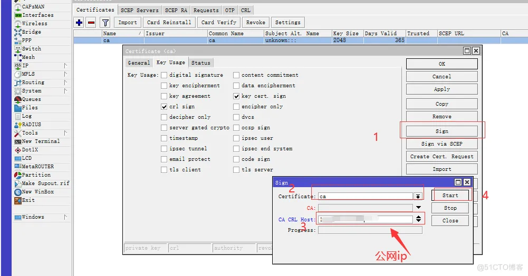Click the filter funnel icon

click(x=105, y=23)
